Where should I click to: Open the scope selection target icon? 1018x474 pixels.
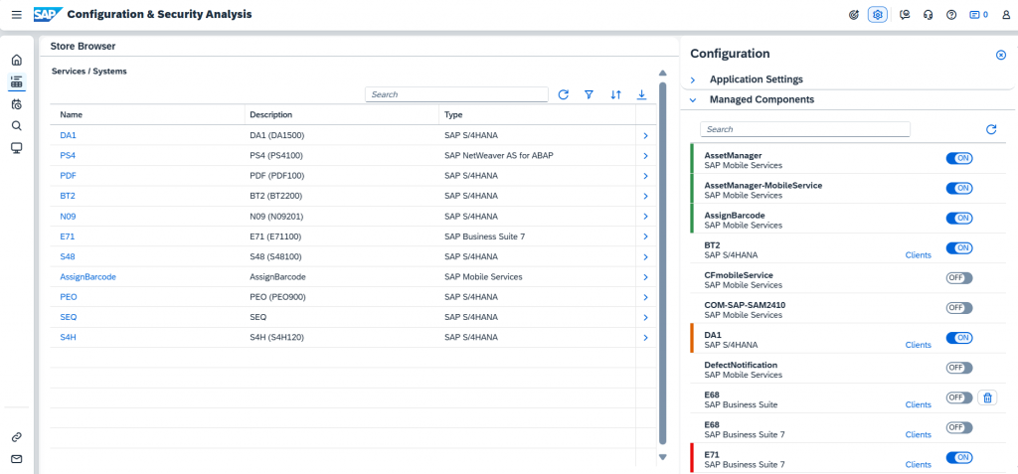(854, 14)
